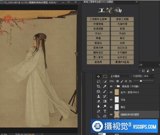Screen dimensions: 160x135
Task: Click the 毛糙纹理 button
Action: 122,24
